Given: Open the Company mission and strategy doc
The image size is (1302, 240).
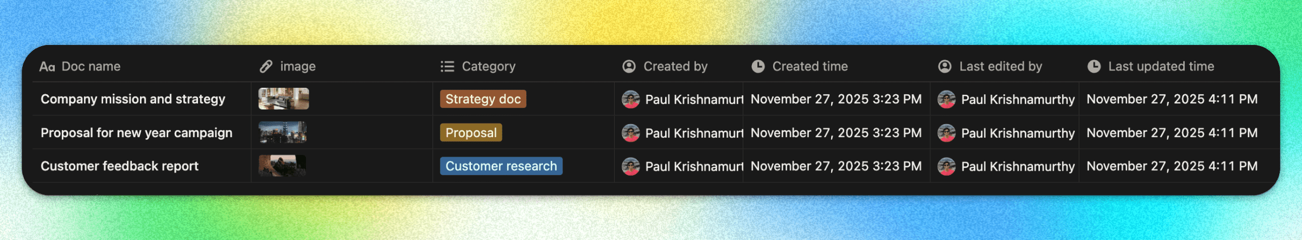Looking at the screenshot, I should (133, 99).
